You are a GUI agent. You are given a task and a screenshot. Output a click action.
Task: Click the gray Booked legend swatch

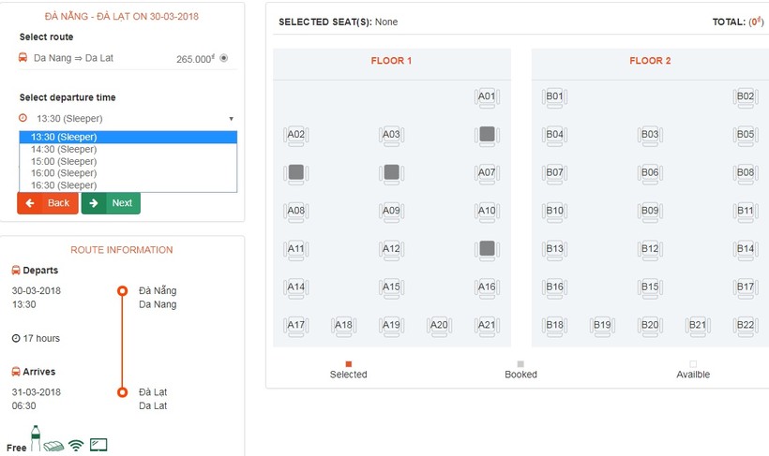(x=520, y=364)
